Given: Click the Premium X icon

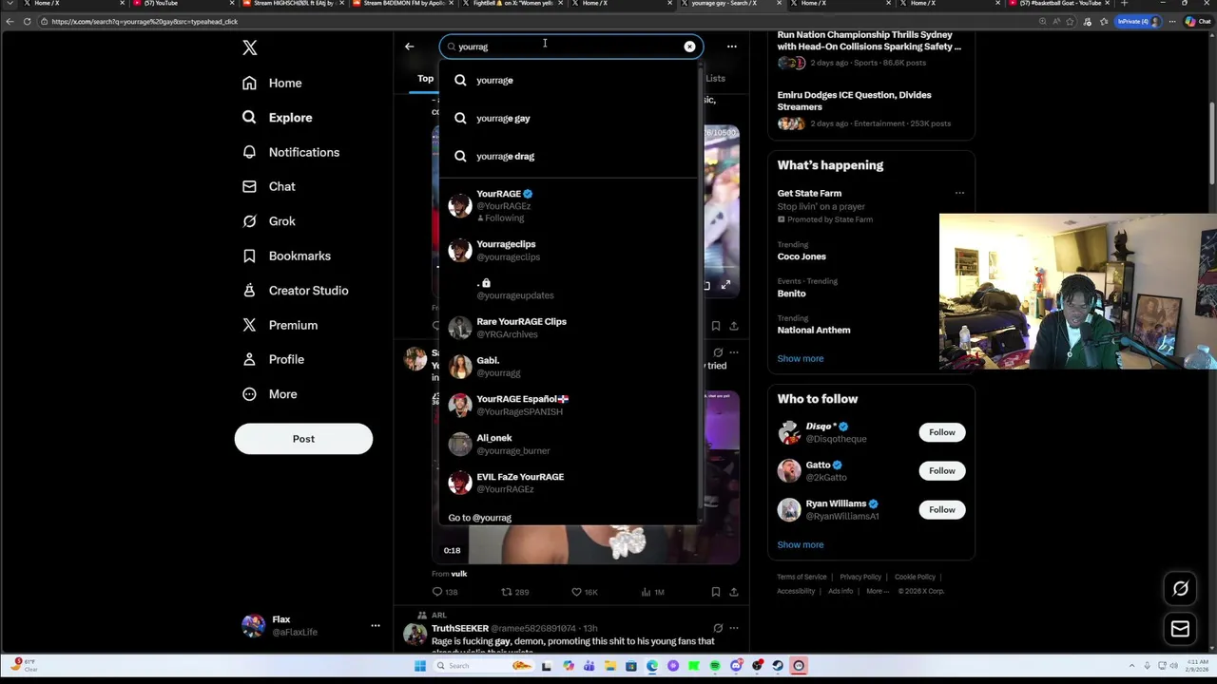Looking at the screenshot, I should coord(249,325).
